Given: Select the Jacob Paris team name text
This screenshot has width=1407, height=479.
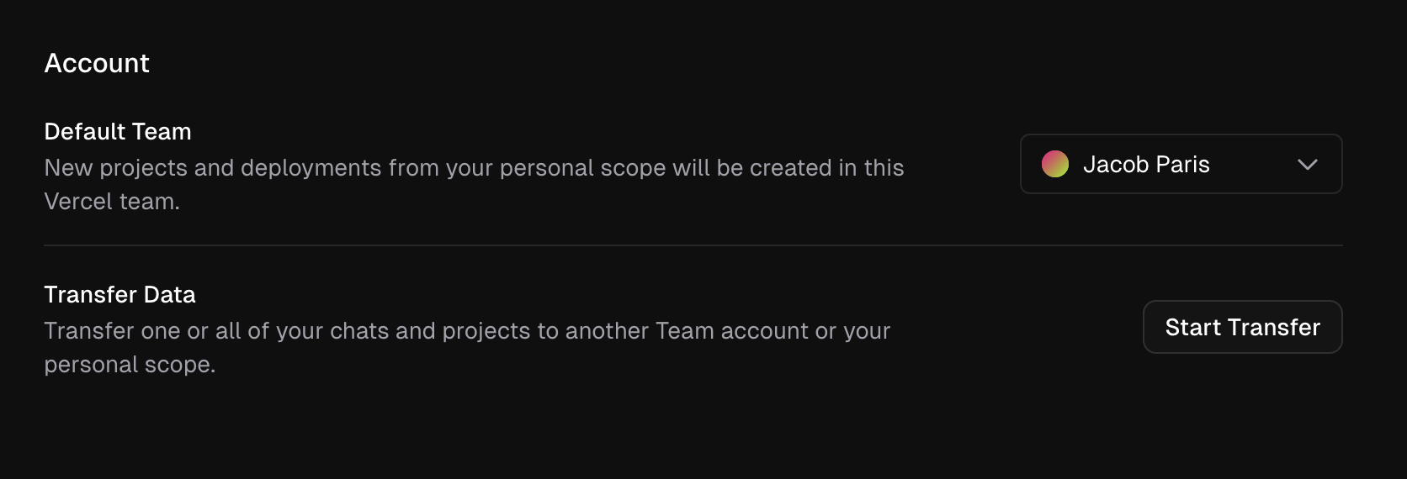Looking at the screenshot, I should 1145,165.
